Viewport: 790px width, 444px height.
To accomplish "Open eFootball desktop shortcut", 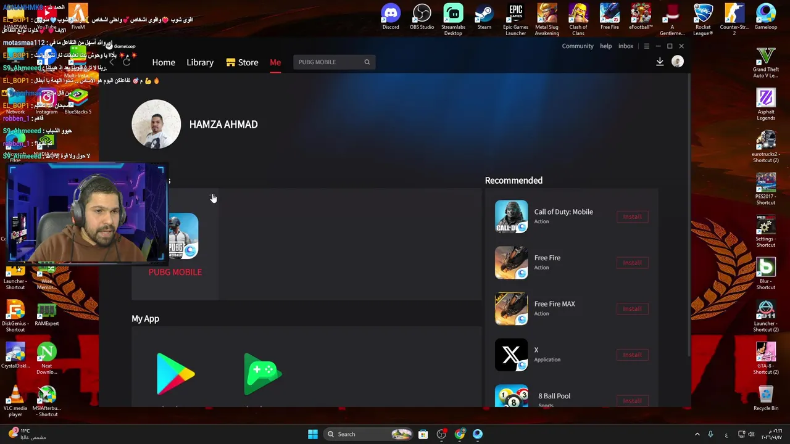I will click(x=641, y=17).
